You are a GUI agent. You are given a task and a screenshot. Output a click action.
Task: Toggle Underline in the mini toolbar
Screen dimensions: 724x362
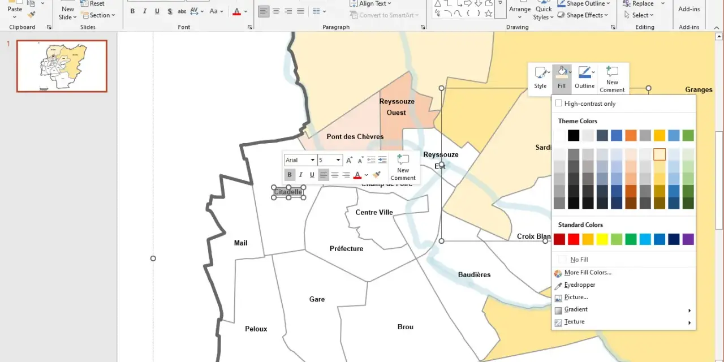click(312, 175)
